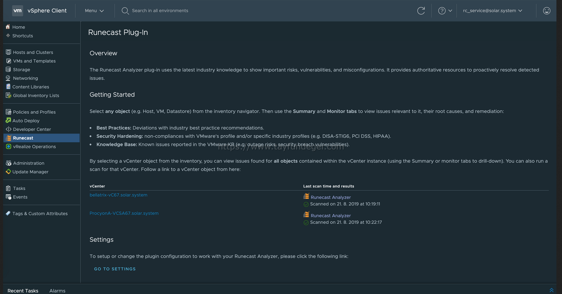Click the Auto Deploy green icon
The image size is (562, 294).
8,120
